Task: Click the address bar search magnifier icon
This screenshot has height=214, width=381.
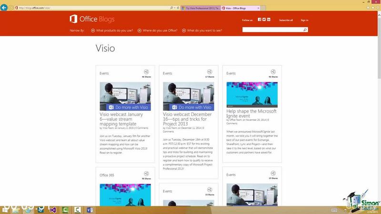Action: [171, 8]
